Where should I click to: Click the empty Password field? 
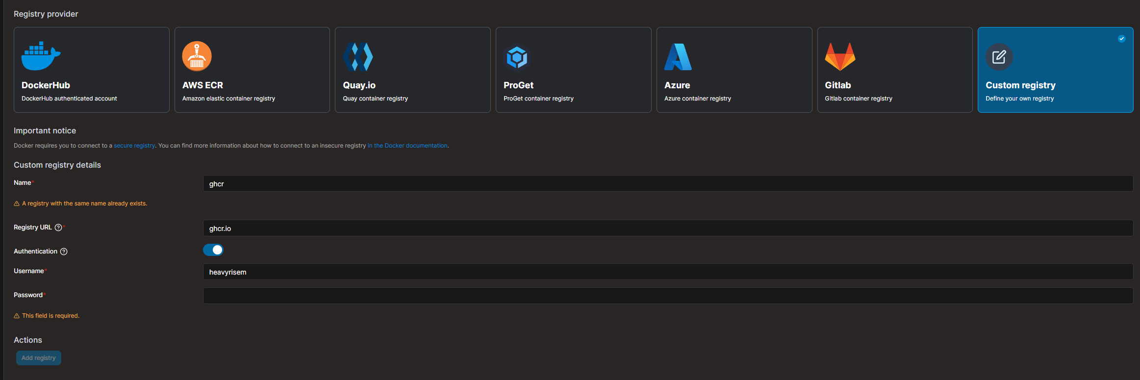pyautogui.click(x=667, y=296)
